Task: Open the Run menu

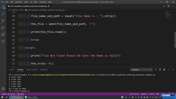Action: [x=36, y=2]
